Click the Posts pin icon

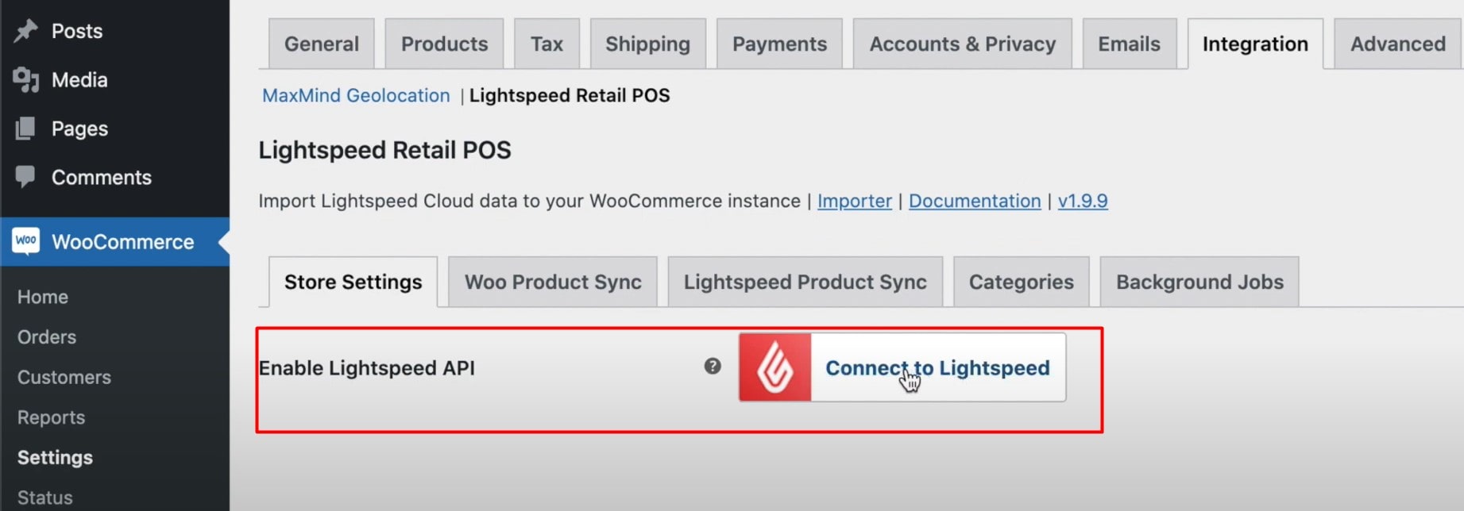[25, 31]
